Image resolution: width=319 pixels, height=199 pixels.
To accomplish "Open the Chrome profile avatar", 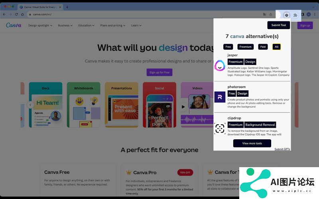I will click(x=309, y=14).
